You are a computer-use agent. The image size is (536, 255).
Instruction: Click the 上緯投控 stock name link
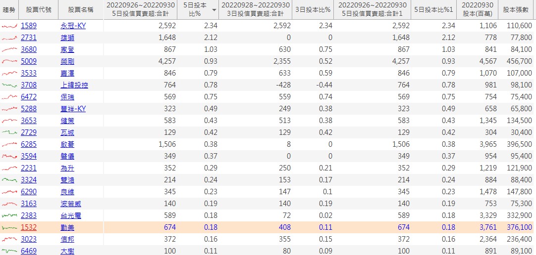click(74, 85)
